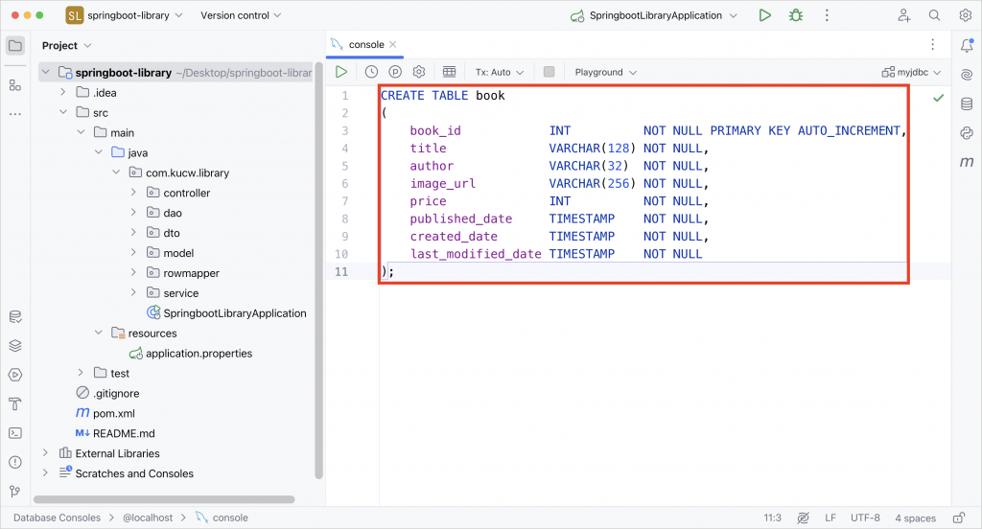This screenshot has width=982, height=529.
Task: Open Search Everywhere magnifier
Action: (x=934, y=15)
